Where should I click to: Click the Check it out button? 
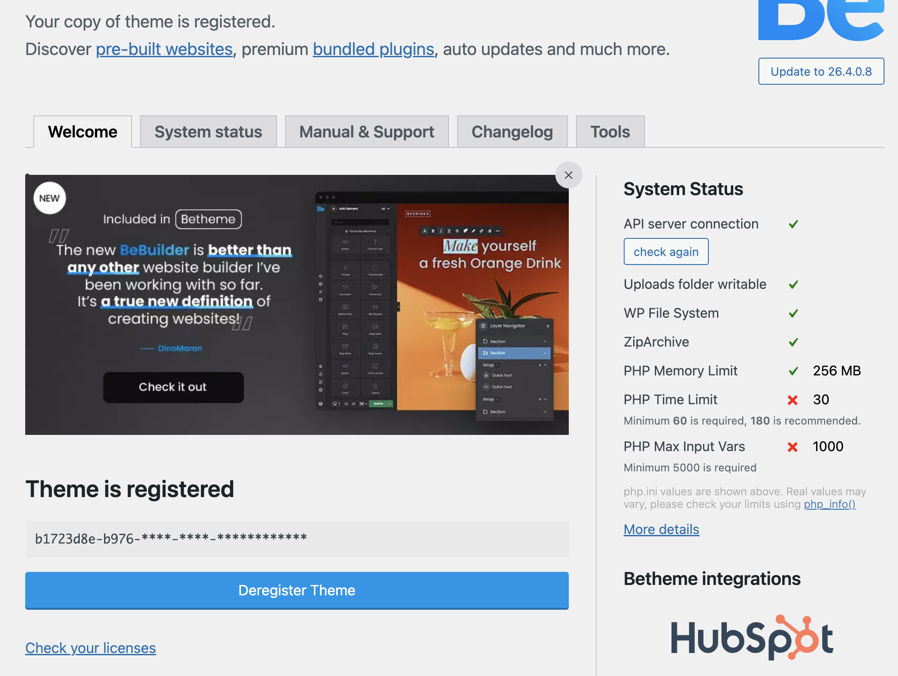point(173,387)
